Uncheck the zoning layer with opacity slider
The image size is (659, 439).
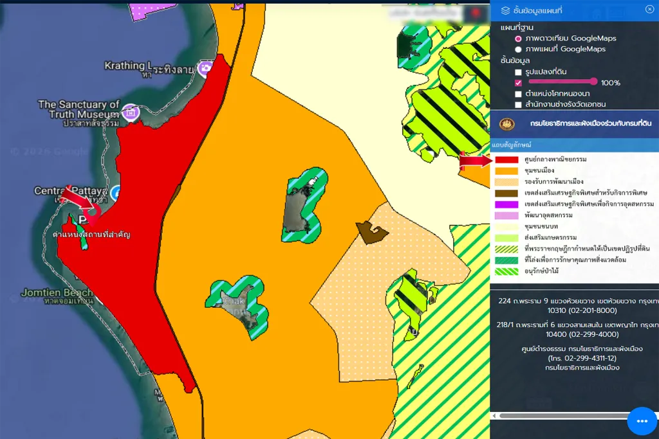pos(518,83)
